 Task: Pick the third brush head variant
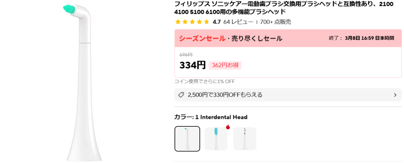point(245,139)
